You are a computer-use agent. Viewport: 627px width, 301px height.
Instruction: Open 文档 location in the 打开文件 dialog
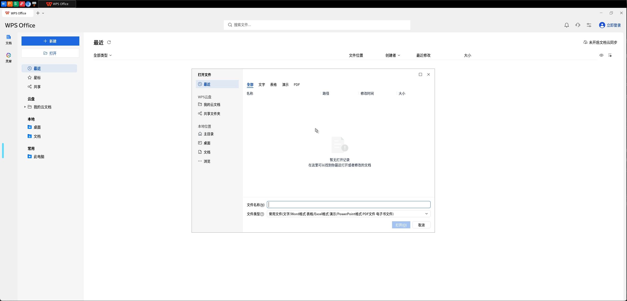pos(217,152)
